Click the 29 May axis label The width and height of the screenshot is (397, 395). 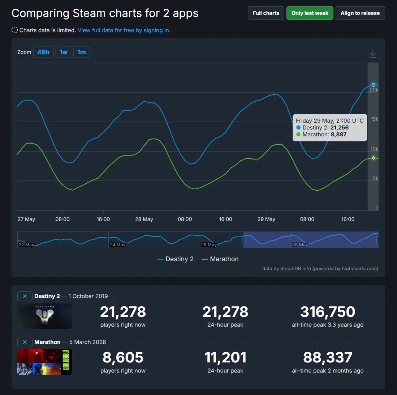point(266,219)
